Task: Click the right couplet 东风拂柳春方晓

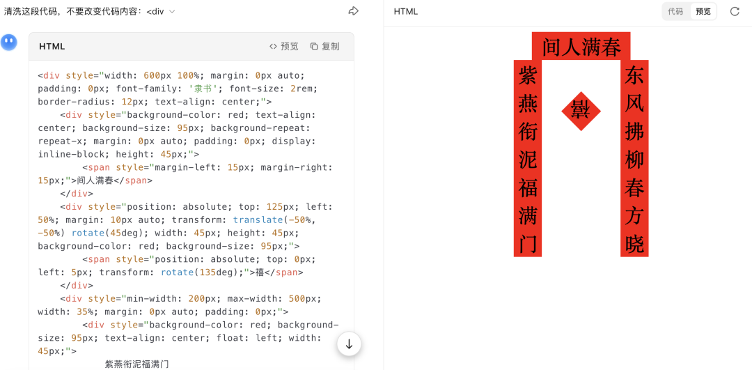Action: point(634,158)
